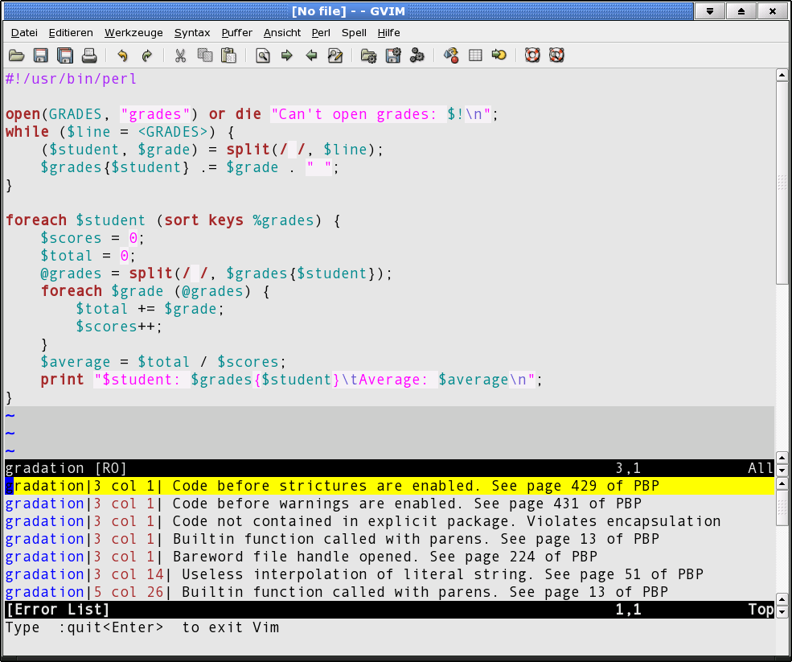
Task: Click the Redo arrow icon
Action: point(146,56)
